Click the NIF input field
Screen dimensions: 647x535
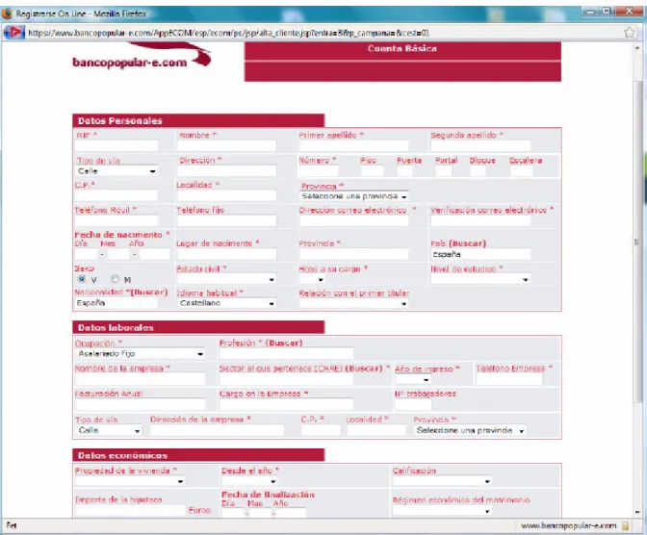click(x=116, y=145)
